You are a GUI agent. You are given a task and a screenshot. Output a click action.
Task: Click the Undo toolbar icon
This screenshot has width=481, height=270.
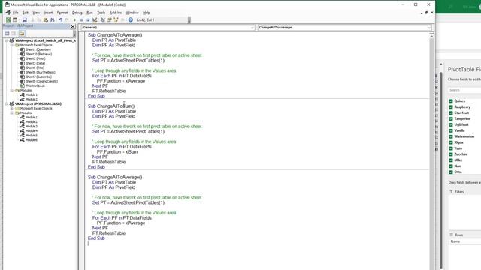click(60, 20)
